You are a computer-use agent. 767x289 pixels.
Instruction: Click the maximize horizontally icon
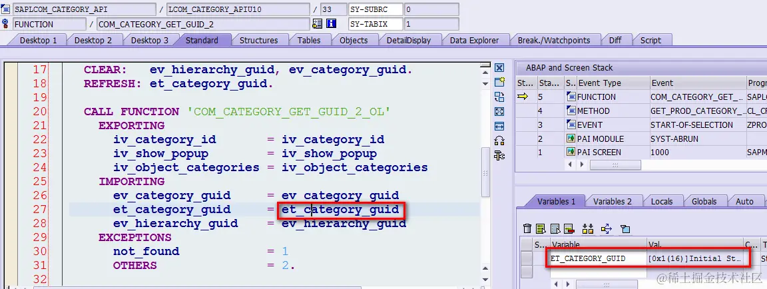(x=499, y=126)
